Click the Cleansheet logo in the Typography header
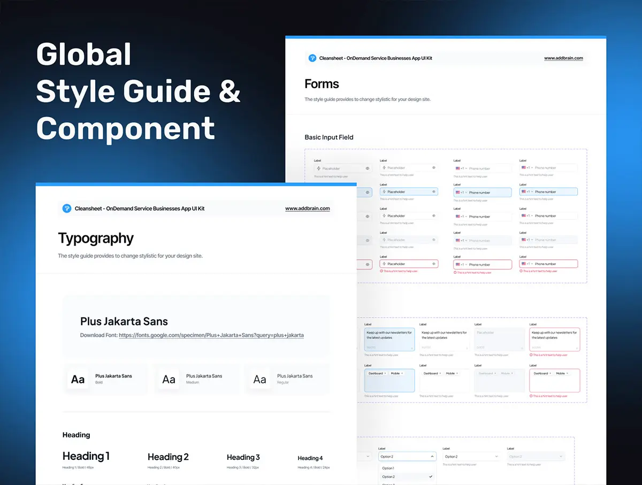Image resolution: width=642 pixels, height=485 pixels. [x=67, y=209]
